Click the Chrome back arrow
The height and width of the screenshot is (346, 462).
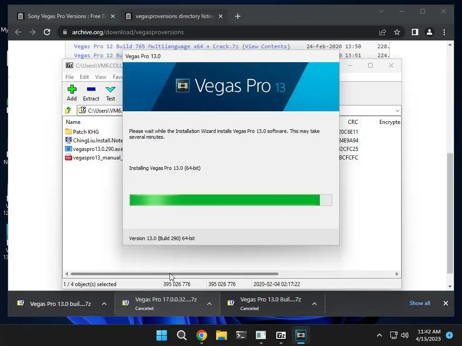tap(18, 32)
